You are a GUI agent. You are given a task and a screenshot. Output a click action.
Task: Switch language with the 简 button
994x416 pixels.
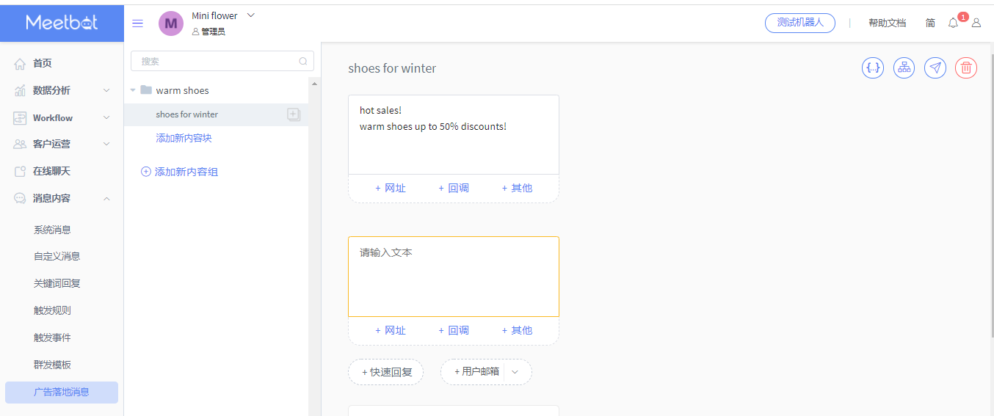(x=930, y=23)
